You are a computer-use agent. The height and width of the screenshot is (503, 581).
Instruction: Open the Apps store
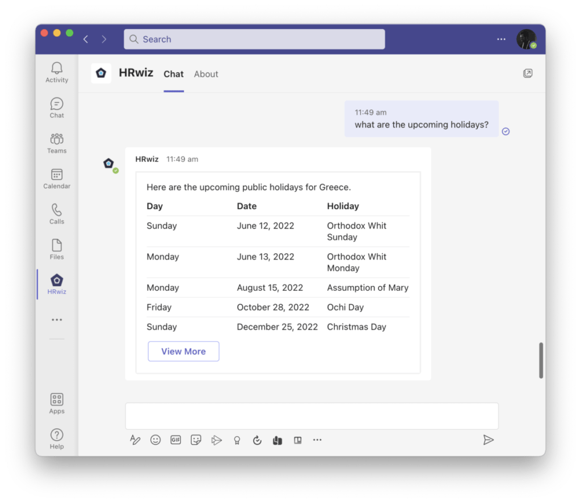point(57,403)
